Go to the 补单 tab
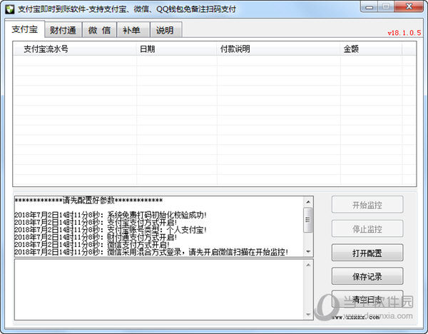This screenshot has height=334, width=428. pyautogui.click(x=133, y=30)
